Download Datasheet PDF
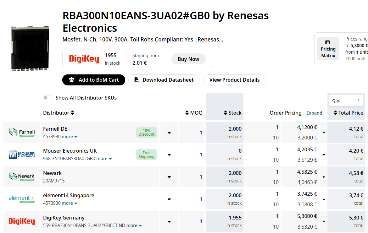 pos(164,80)
